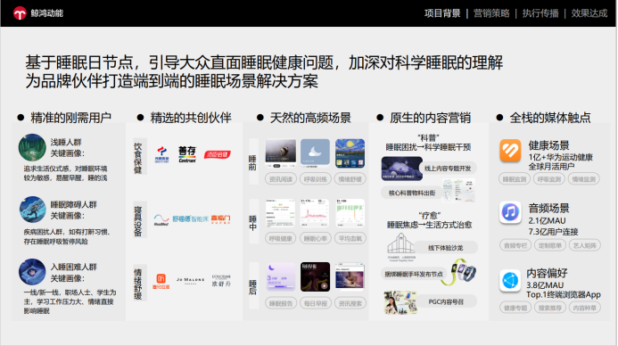Click the 核心科普物料出街 label
Image resolution: width=618 pixels, height=346 pixels.
(x=412, y=193)
